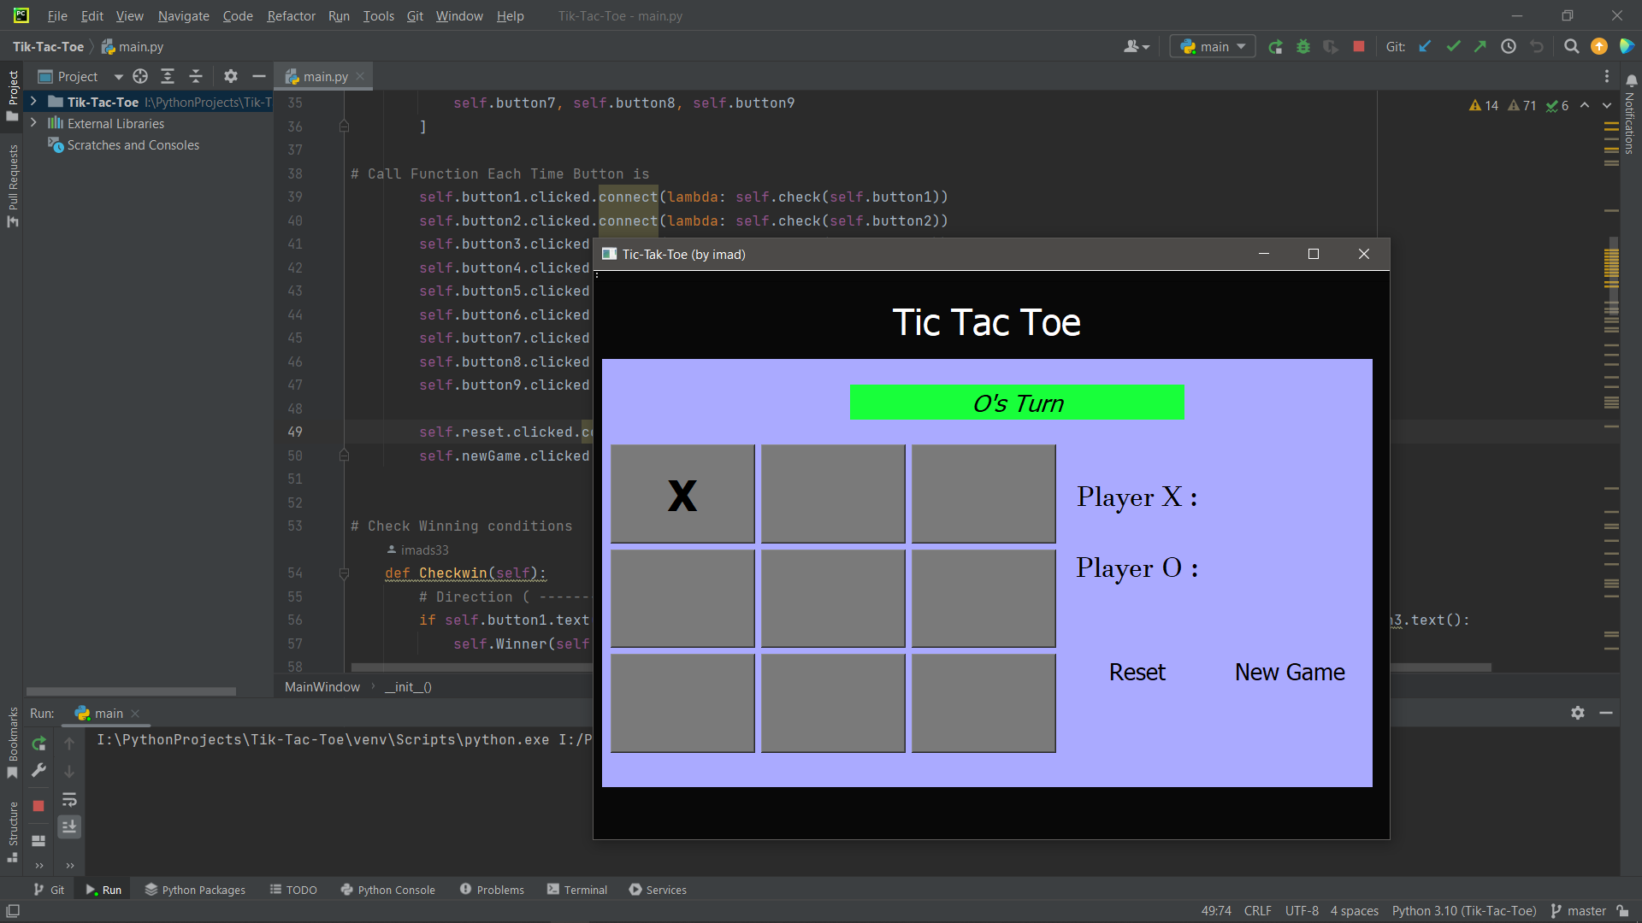
Task: Rerun the program from the Run panel
Action: [38, 743]
